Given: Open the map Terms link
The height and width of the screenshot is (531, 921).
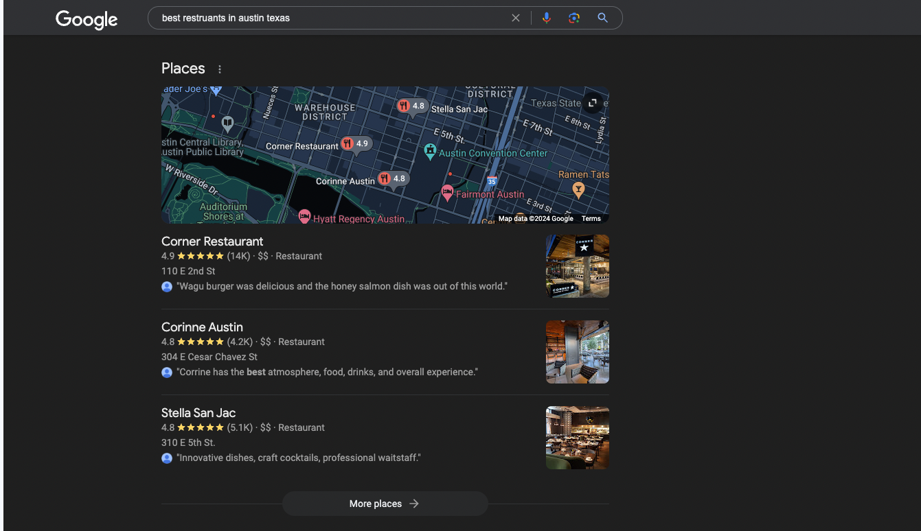Looking at the screenshot, I should [x=591, y=219].
